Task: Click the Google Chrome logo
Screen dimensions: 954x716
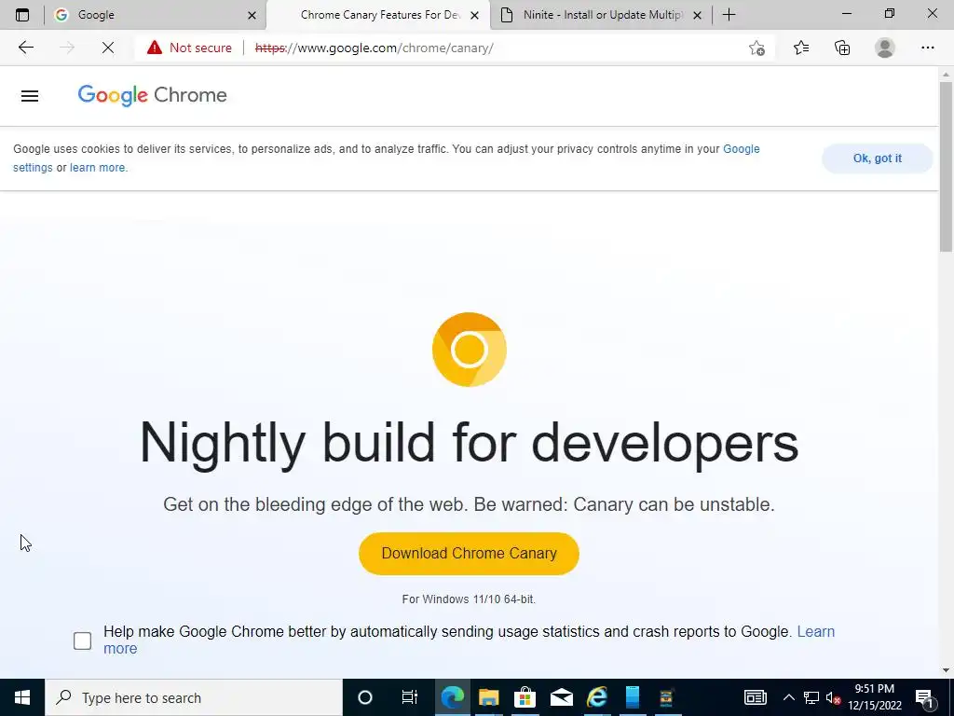Action: (x=152, y=95)
